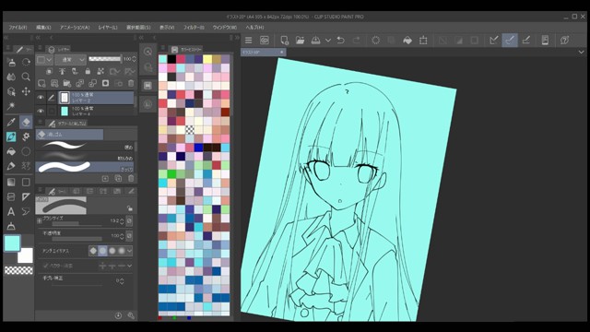
Task: Open the ファイル(F) menu
Action: coord(18,28)
